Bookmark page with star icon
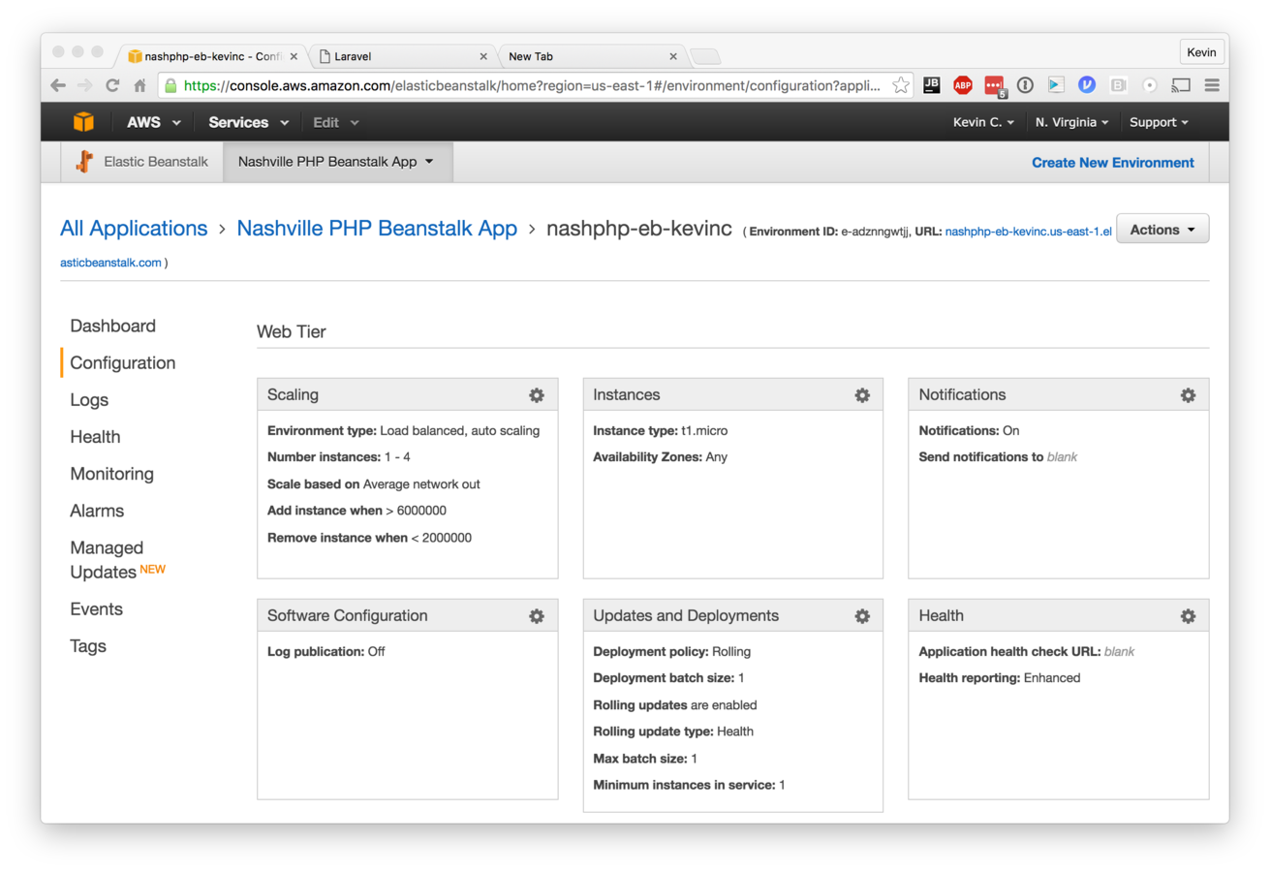 click(901, 85)
